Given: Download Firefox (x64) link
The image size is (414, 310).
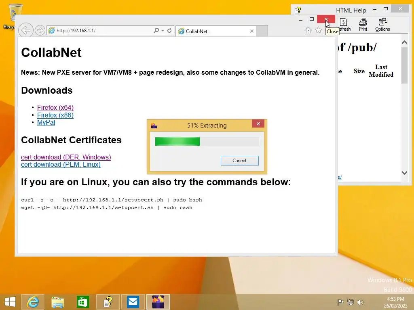Looking at the screenshot, I should pyautogui.click(x=55, y=107).
